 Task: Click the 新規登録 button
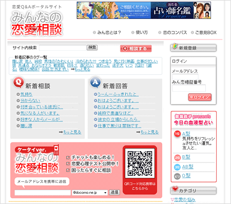194,48
